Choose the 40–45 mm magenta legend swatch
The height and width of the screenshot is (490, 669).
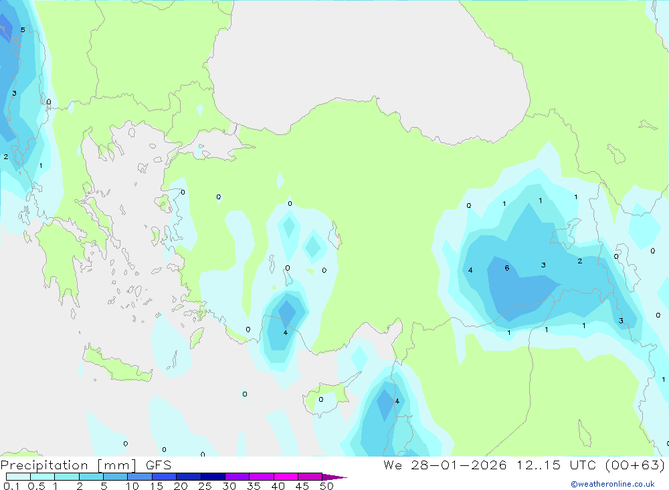click(286, 477)
